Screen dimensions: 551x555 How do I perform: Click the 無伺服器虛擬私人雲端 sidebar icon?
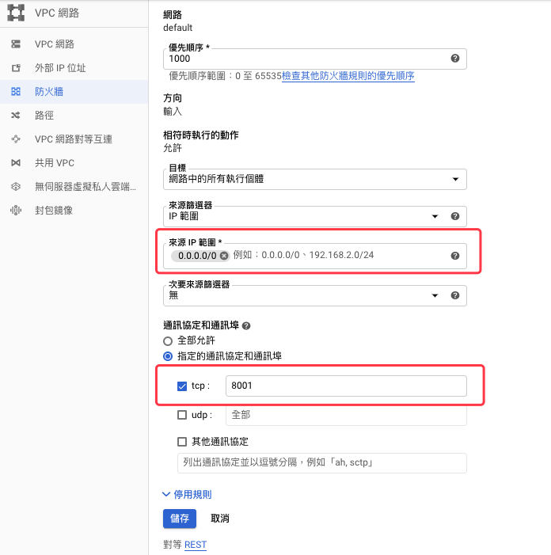click(x=16, y=187)
